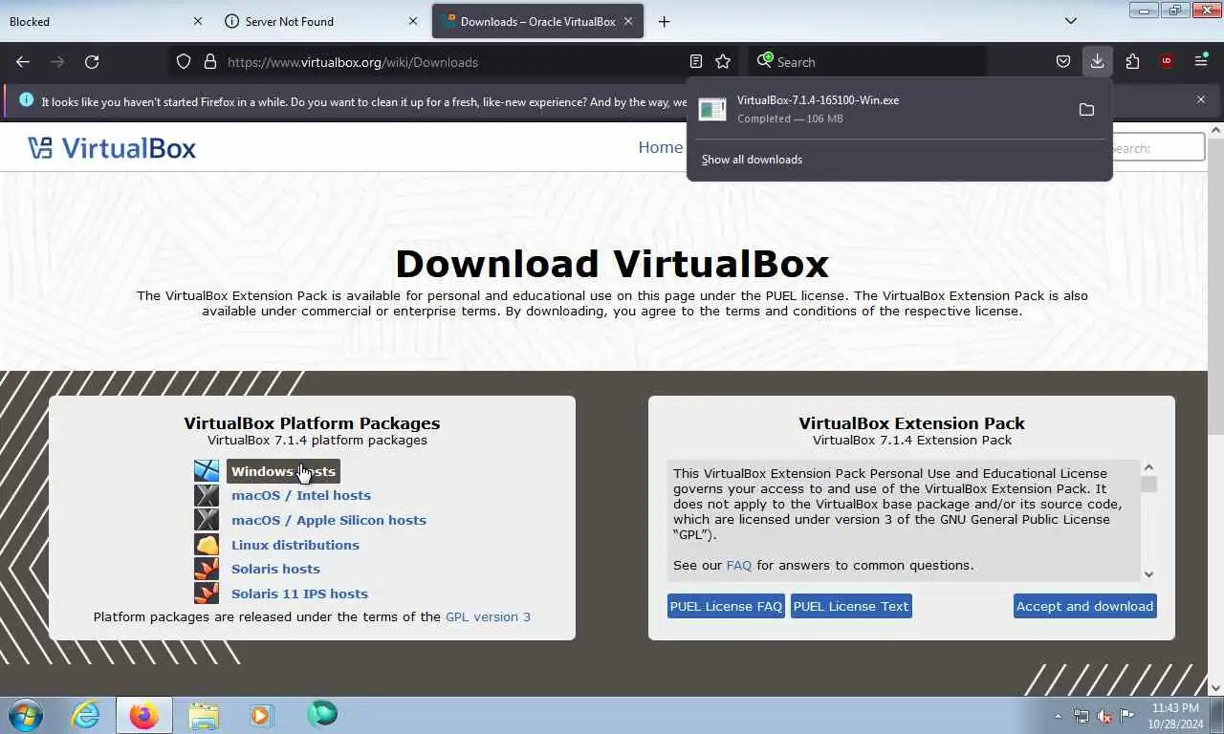Close the Blocked tab
1224x734 pixels.
coord(198,21)
